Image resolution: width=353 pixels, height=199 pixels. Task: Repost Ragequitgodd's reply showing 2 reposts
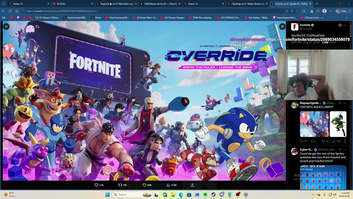click(x=314, y=141)
